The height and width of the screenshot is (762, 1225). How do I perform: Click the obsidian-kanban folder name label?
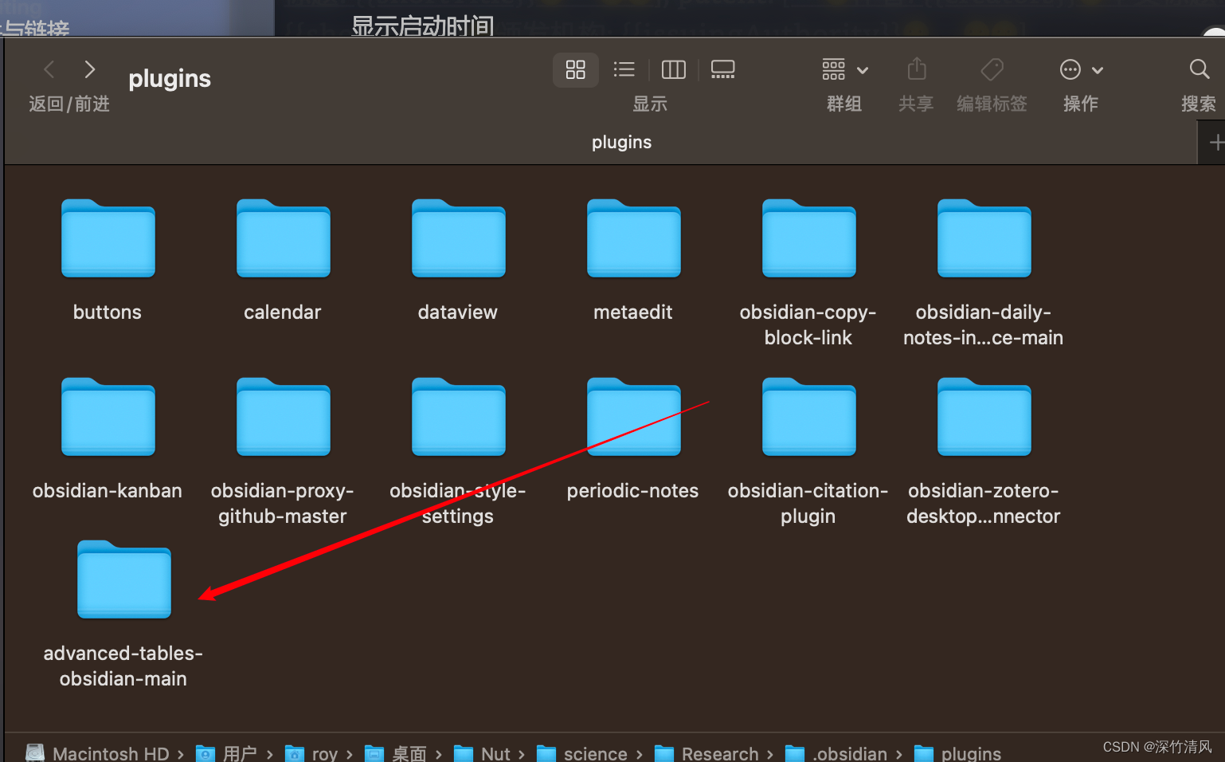(108, 491)
